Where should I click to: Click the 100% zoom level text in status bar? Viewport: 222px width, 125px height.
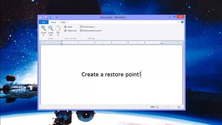(153, 107)
